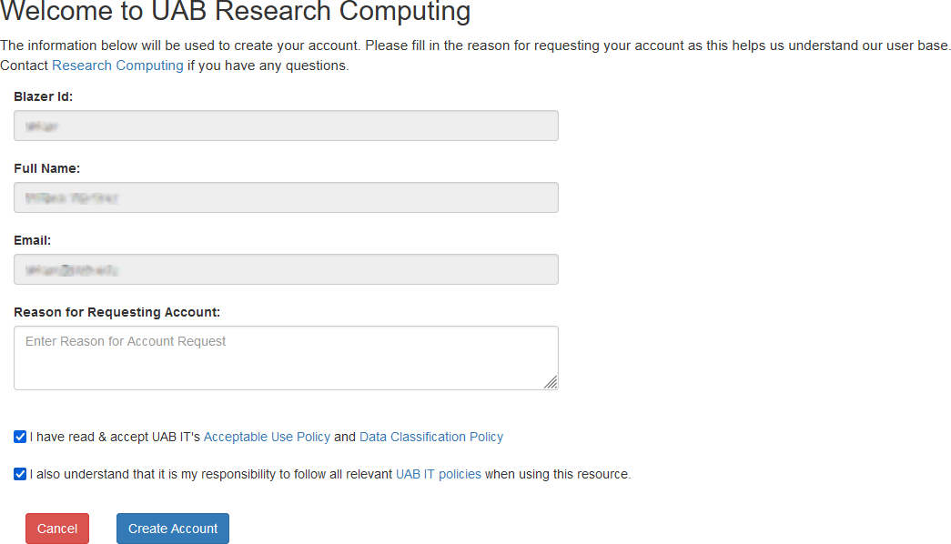Select the prefilled Email address text
This screenshot has height=544, width=951.
73,268
